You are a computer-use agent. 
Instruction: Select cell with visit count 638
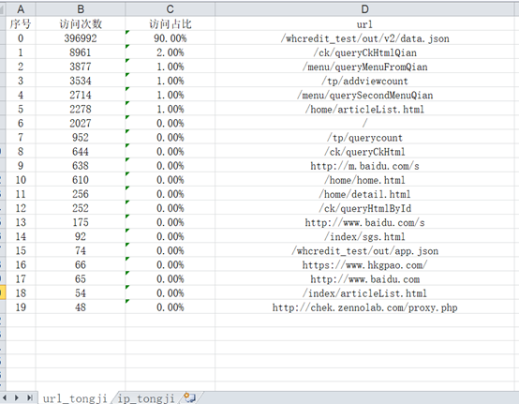[81, 166]
